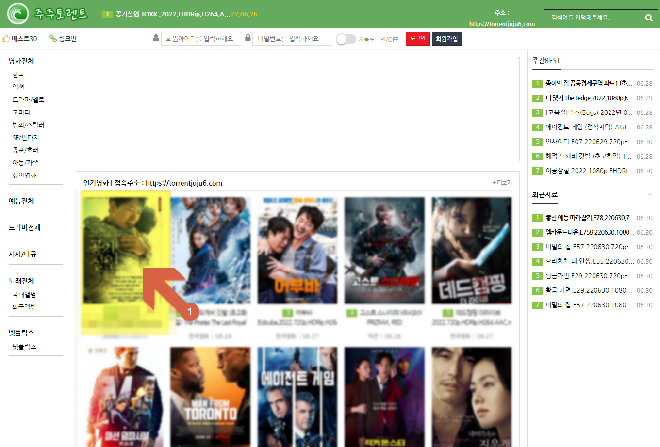Click the green site logo icon
This screenshot has height=447, width=660.
(18, 14)
